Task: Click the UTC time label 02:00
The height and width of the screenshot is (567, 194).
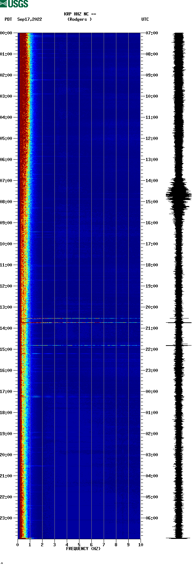Action: pyautogui.click(x=152, y=434)
